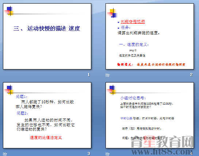The width and height of the screenshot is (199, 156).
Task: Click the red text 速度的比值法定义 on slide 3
Action: (x=46, y=137)
